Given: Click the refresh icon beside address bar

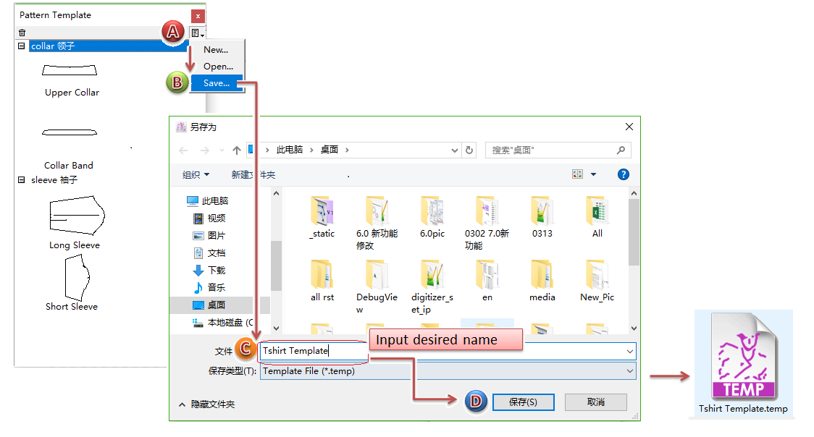Looking at the screenshot, I should tap(469, 150).
